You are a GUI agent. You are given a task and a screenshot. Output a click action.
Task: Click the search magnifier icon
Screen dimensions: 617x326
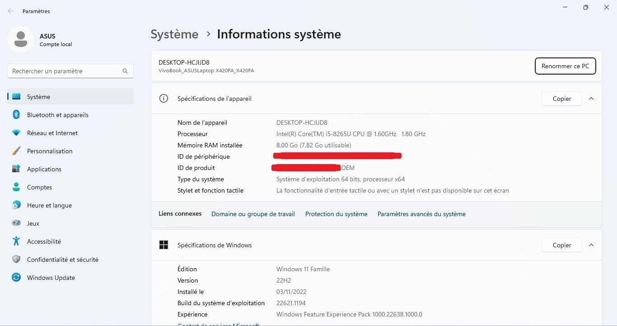coord(125,71)
